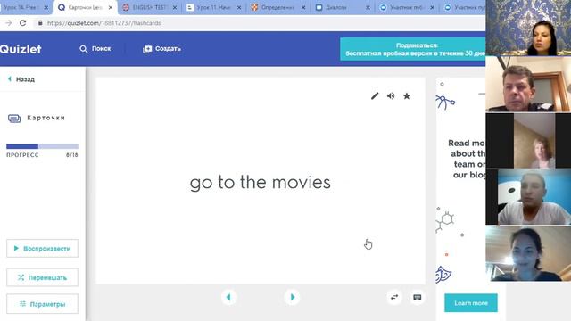Click the ПРОГРЕСС label
Viewport: 571px width, 321px height.
coord(22,155)
